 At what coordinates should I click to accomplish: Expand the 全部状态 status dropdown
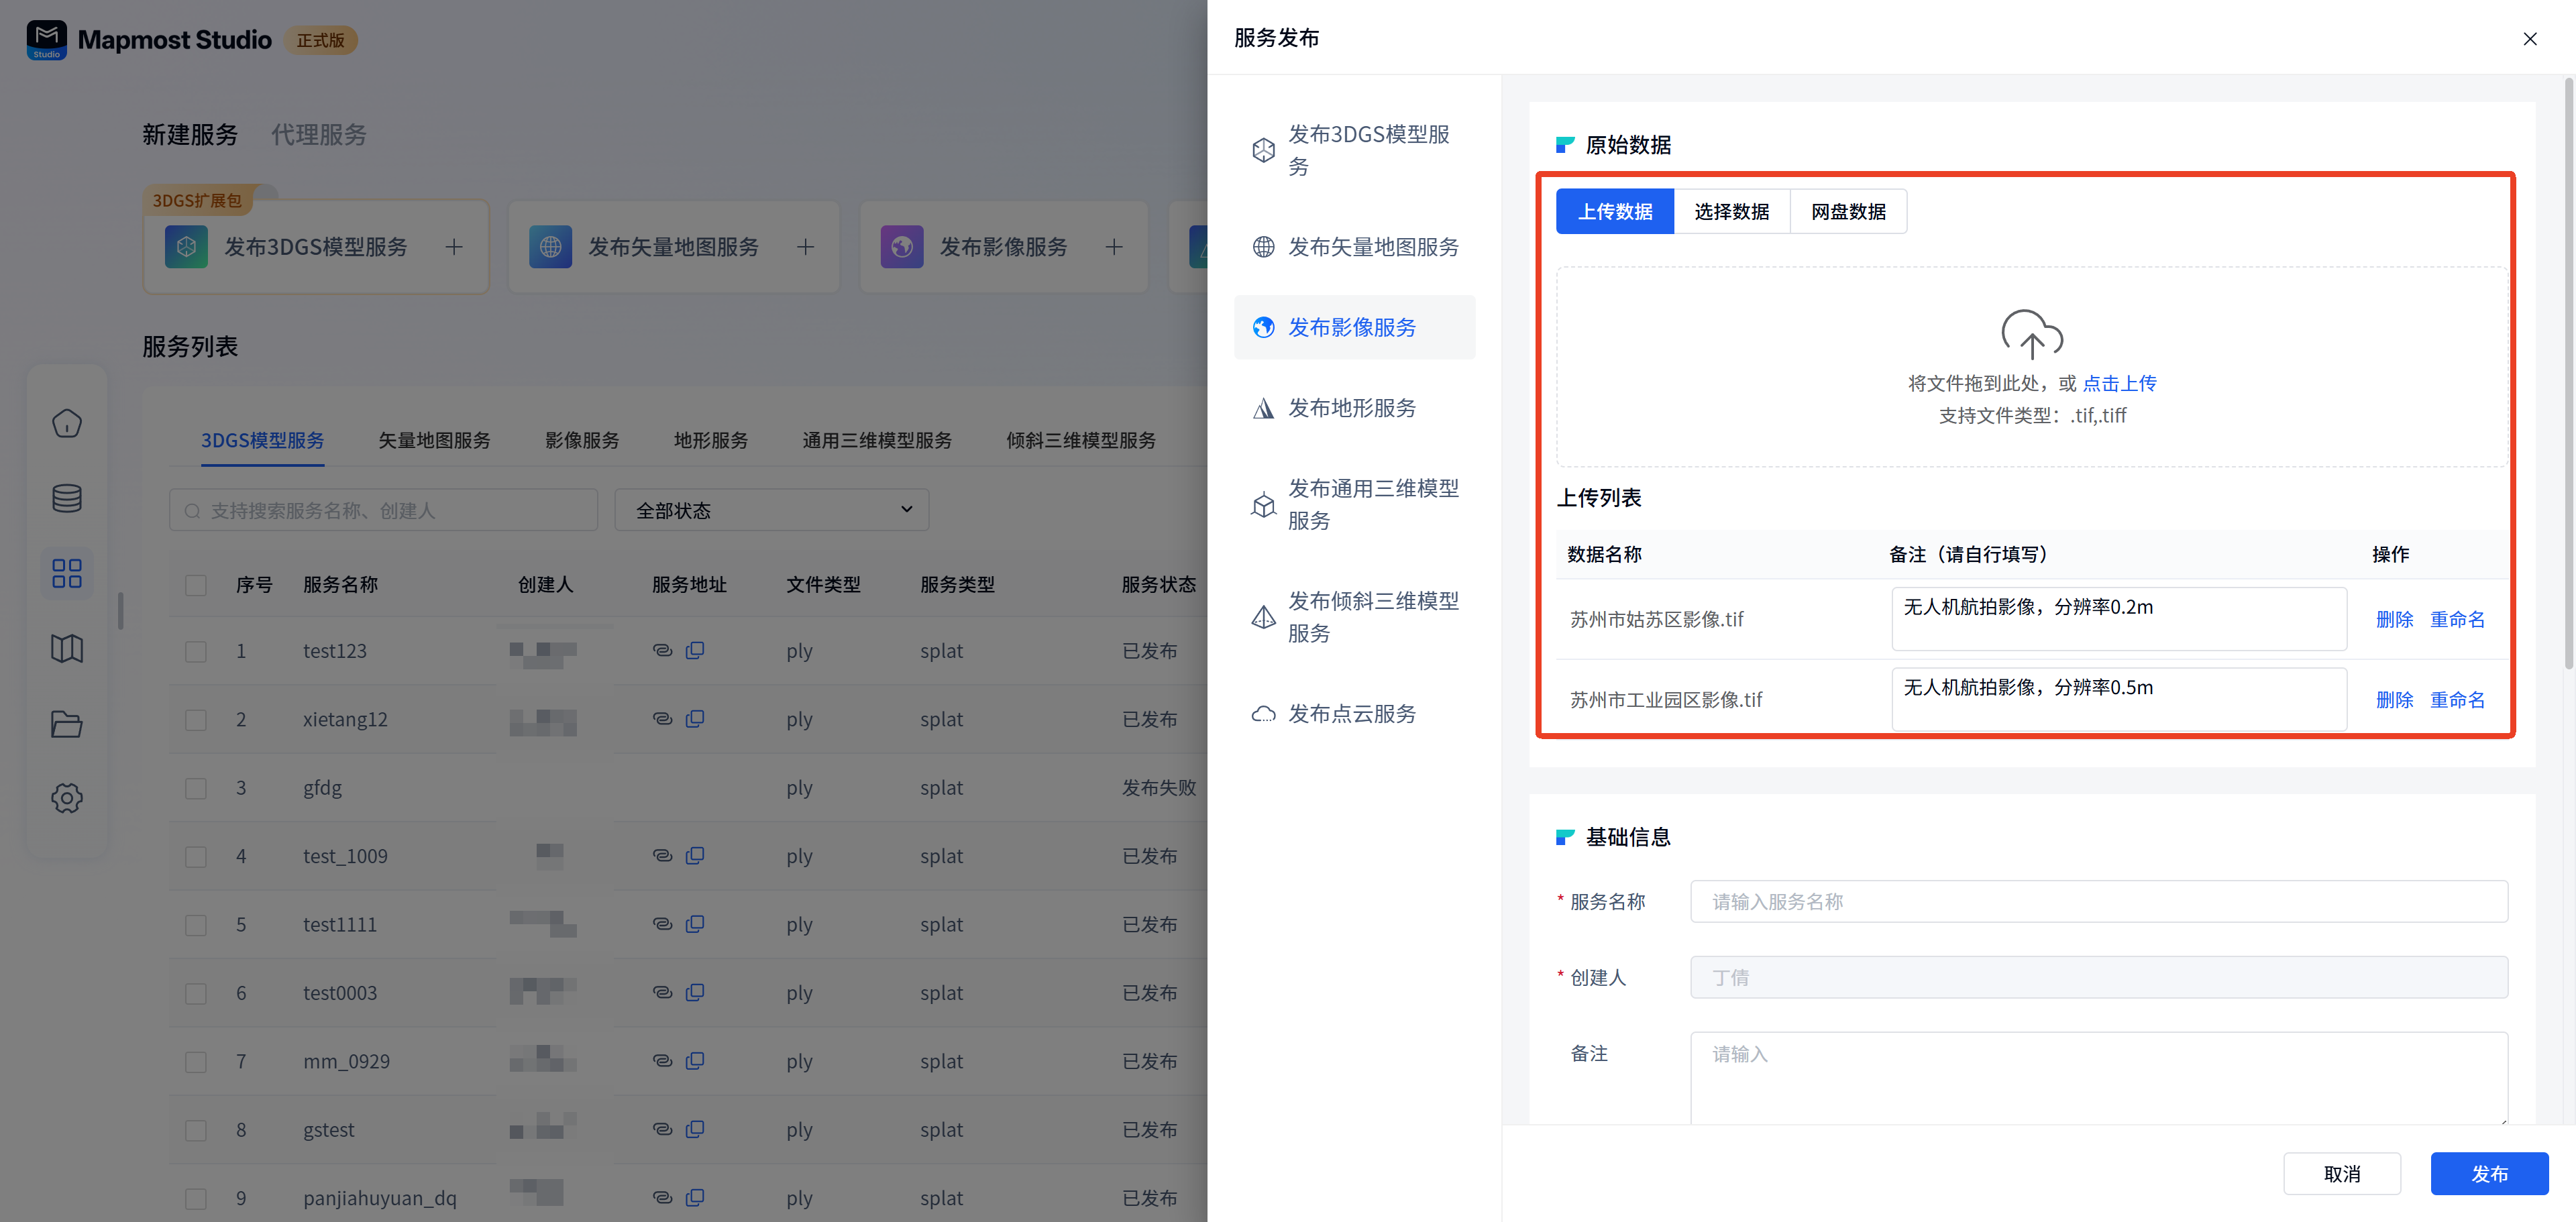[x=771, y=510]
